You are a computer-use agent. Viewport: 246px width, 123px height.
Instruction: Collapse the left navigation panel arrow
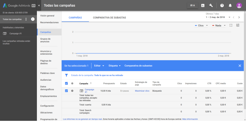click(39, 6)
